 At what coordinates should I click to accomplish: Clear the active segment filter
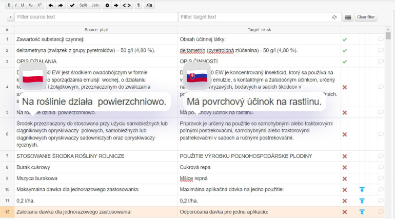(366, 17)
